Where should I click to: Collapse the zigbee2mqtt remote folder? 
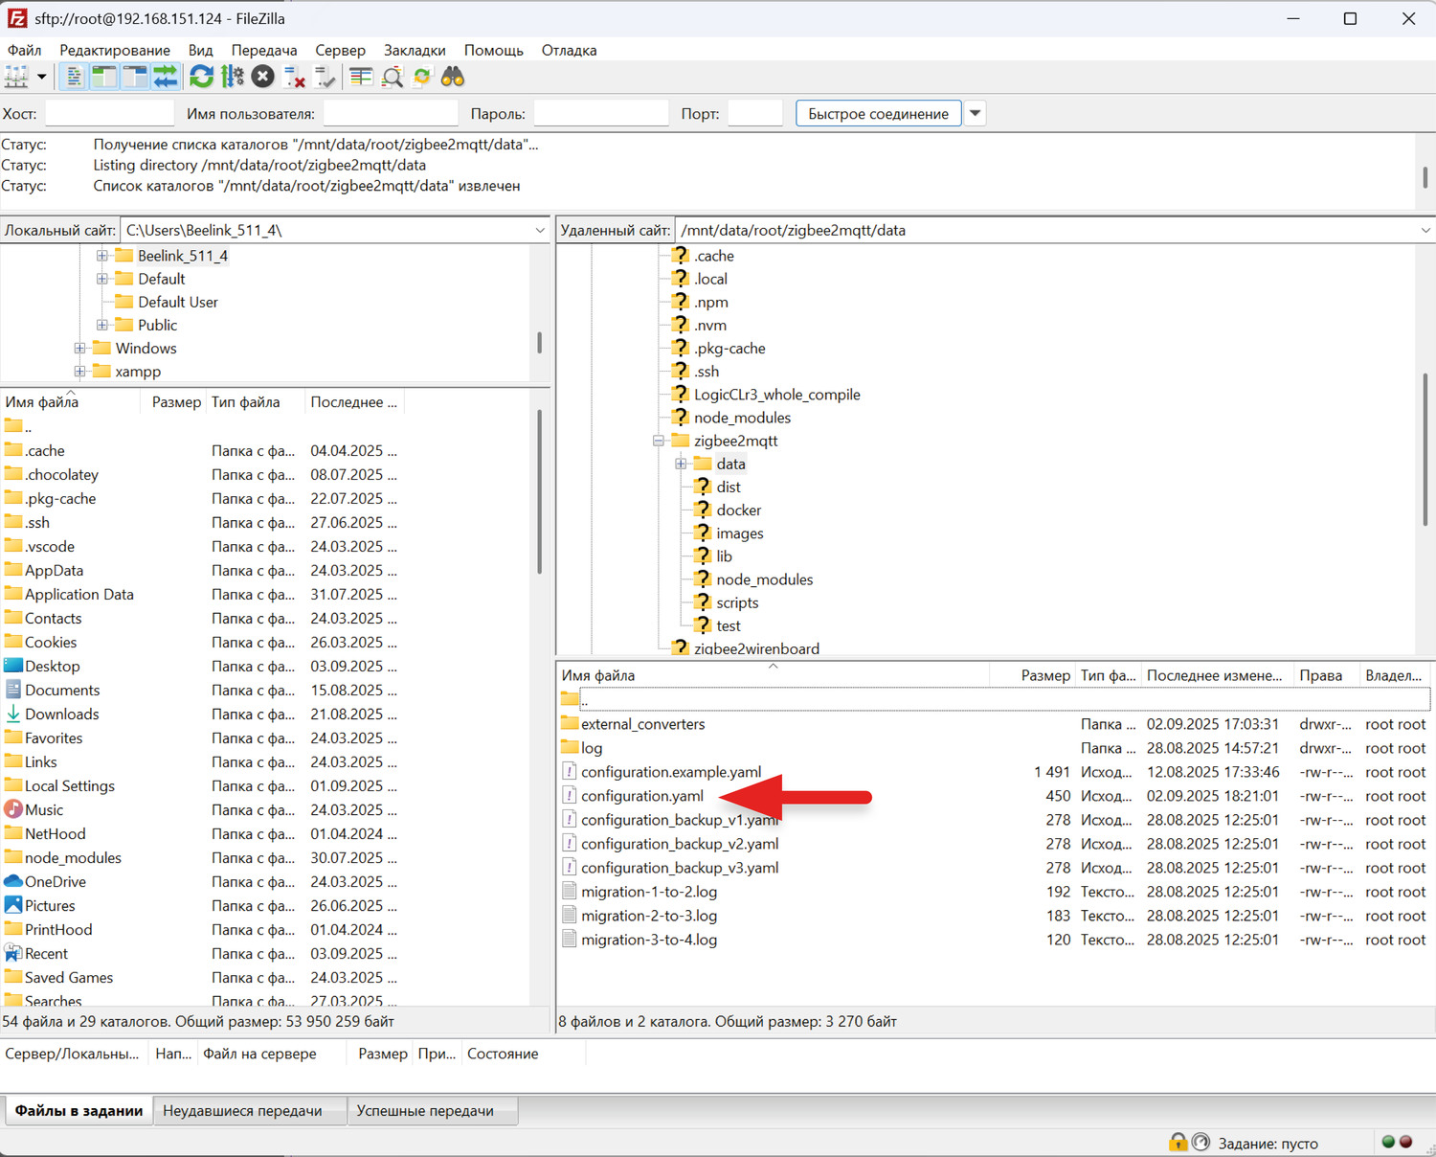point(659,441)
